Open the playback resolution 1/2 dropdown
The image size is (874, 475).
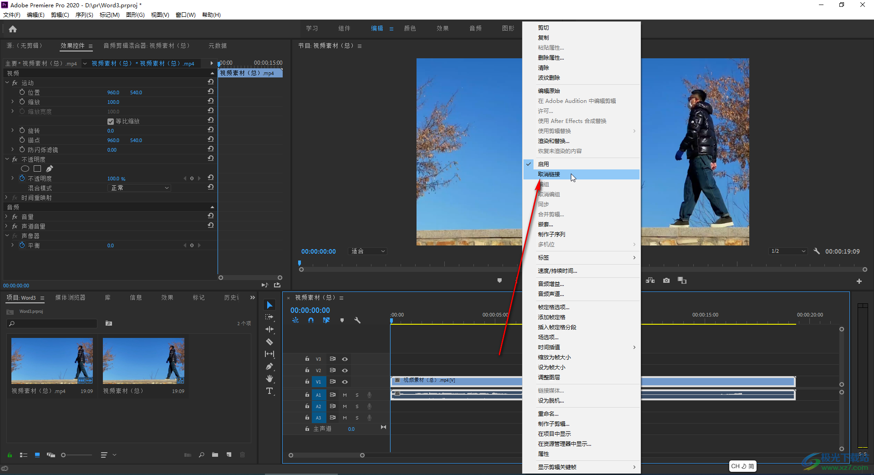tap(788, 251)
